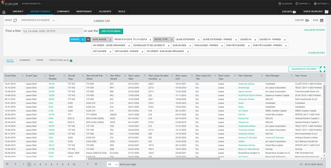Click the filter count badge 14
The width and height of the screenshot is (331, 168).
(x=88, y=40)
